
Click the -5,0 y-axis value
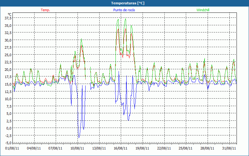point(8,143)
